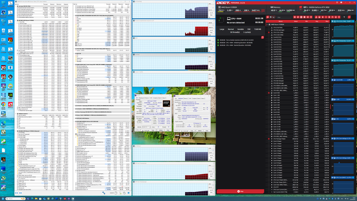Click the OCCT Stop test button

tap(240, 191)
